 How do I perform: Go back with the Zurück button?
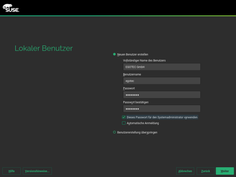205,171
